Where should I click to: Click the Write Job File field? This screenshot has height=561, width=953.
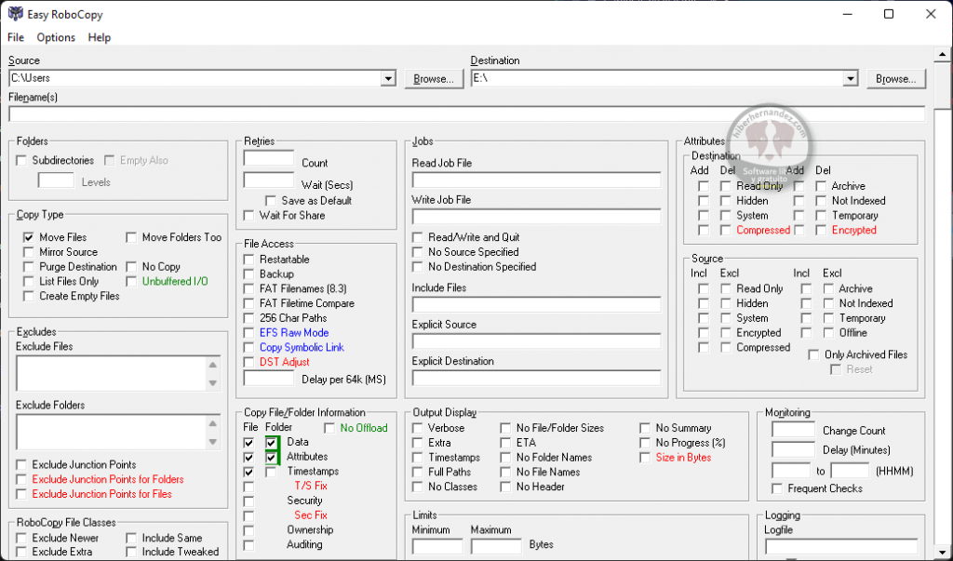[537, 217]
